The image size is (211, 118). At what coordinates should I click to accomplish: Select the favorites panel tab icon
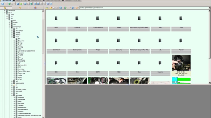[20, 8]
